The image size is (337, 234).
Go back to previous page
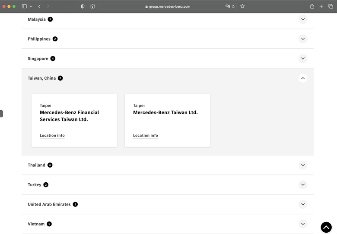(x=39, y=6)
